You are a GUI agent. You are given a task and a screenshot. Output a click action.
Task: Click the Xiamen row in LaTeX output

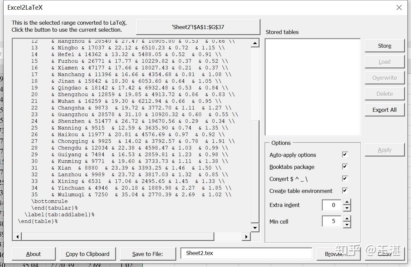130,68
